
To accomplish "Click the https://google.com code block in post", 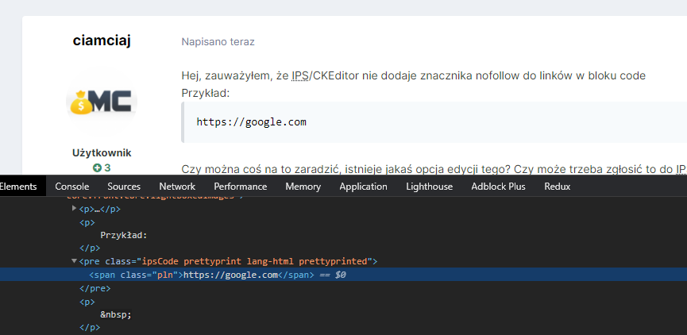I will (251, 122).
